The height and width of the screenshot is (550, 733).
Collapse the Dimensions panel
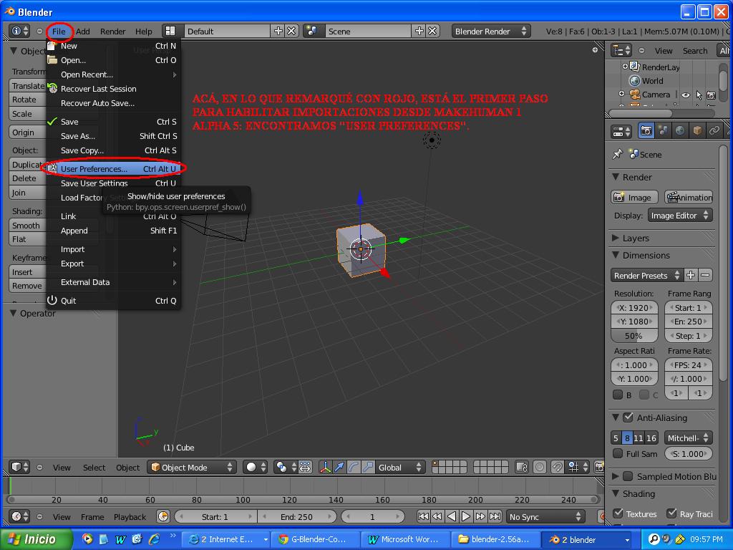tap(615, 255)
